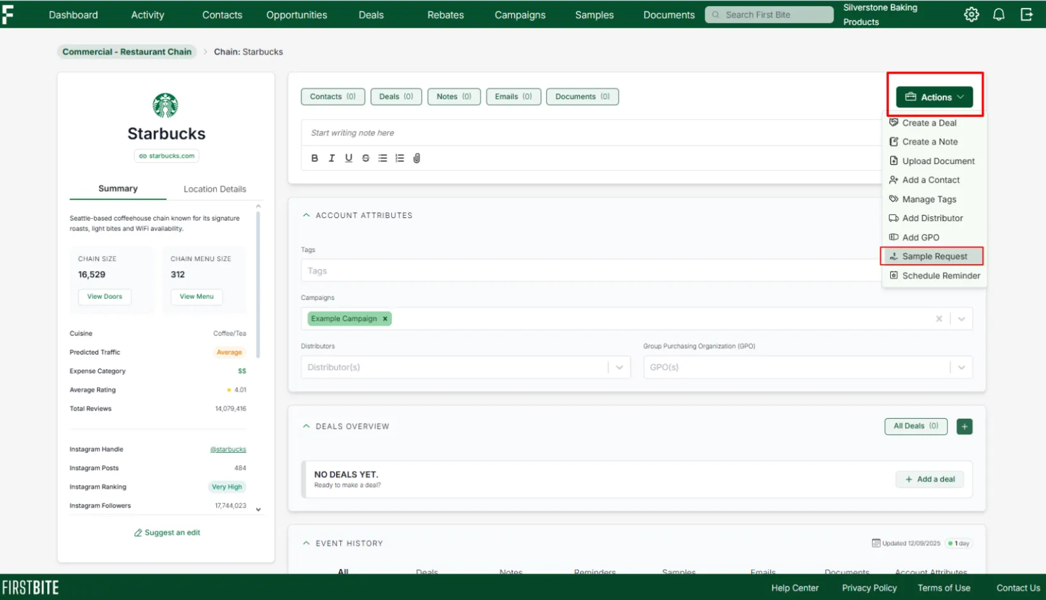Click the Deals (0) filter button
The height and width of the screenshot is (600, 1046).
396,97
